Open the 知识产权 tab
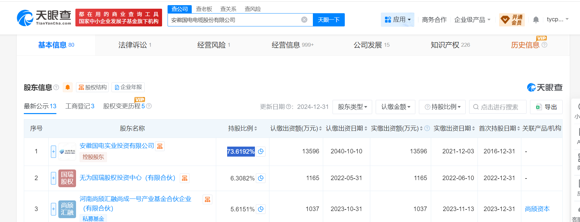 (450, 45)
